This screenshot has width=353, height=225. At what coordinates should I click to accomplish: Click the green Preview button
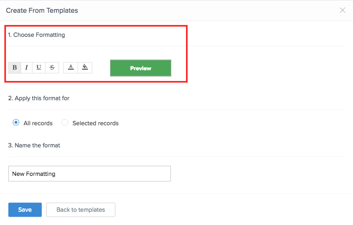click(x=140, y=68)
